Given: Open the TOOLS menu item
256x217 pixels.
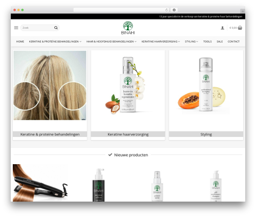Looking at the screenshot, I should (207, 42).
